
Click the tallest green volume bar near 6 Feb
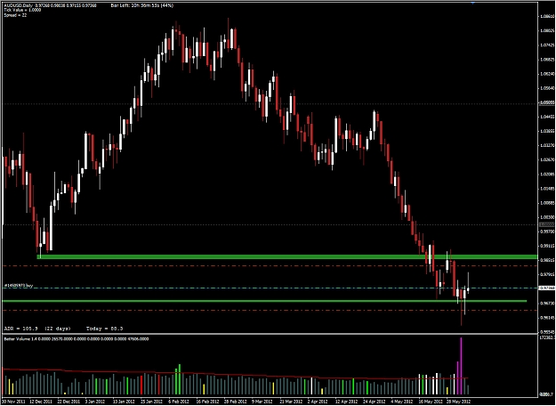click(180, 379)
